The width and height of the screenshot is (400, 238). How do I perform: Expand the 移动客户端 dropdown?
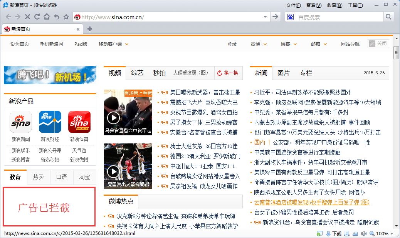[127, 44]
